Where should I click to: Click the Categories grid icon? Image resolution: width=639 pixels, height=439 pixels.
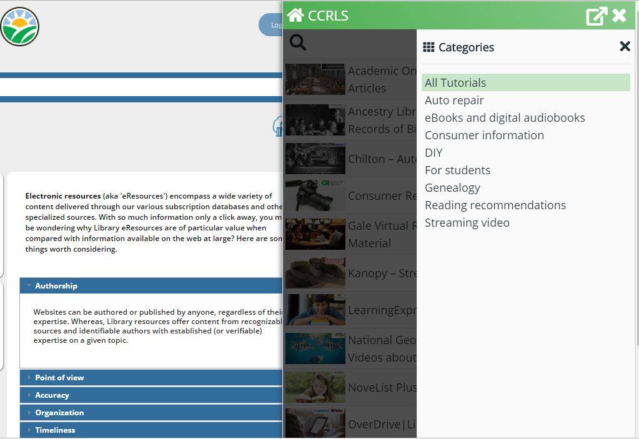428,47
